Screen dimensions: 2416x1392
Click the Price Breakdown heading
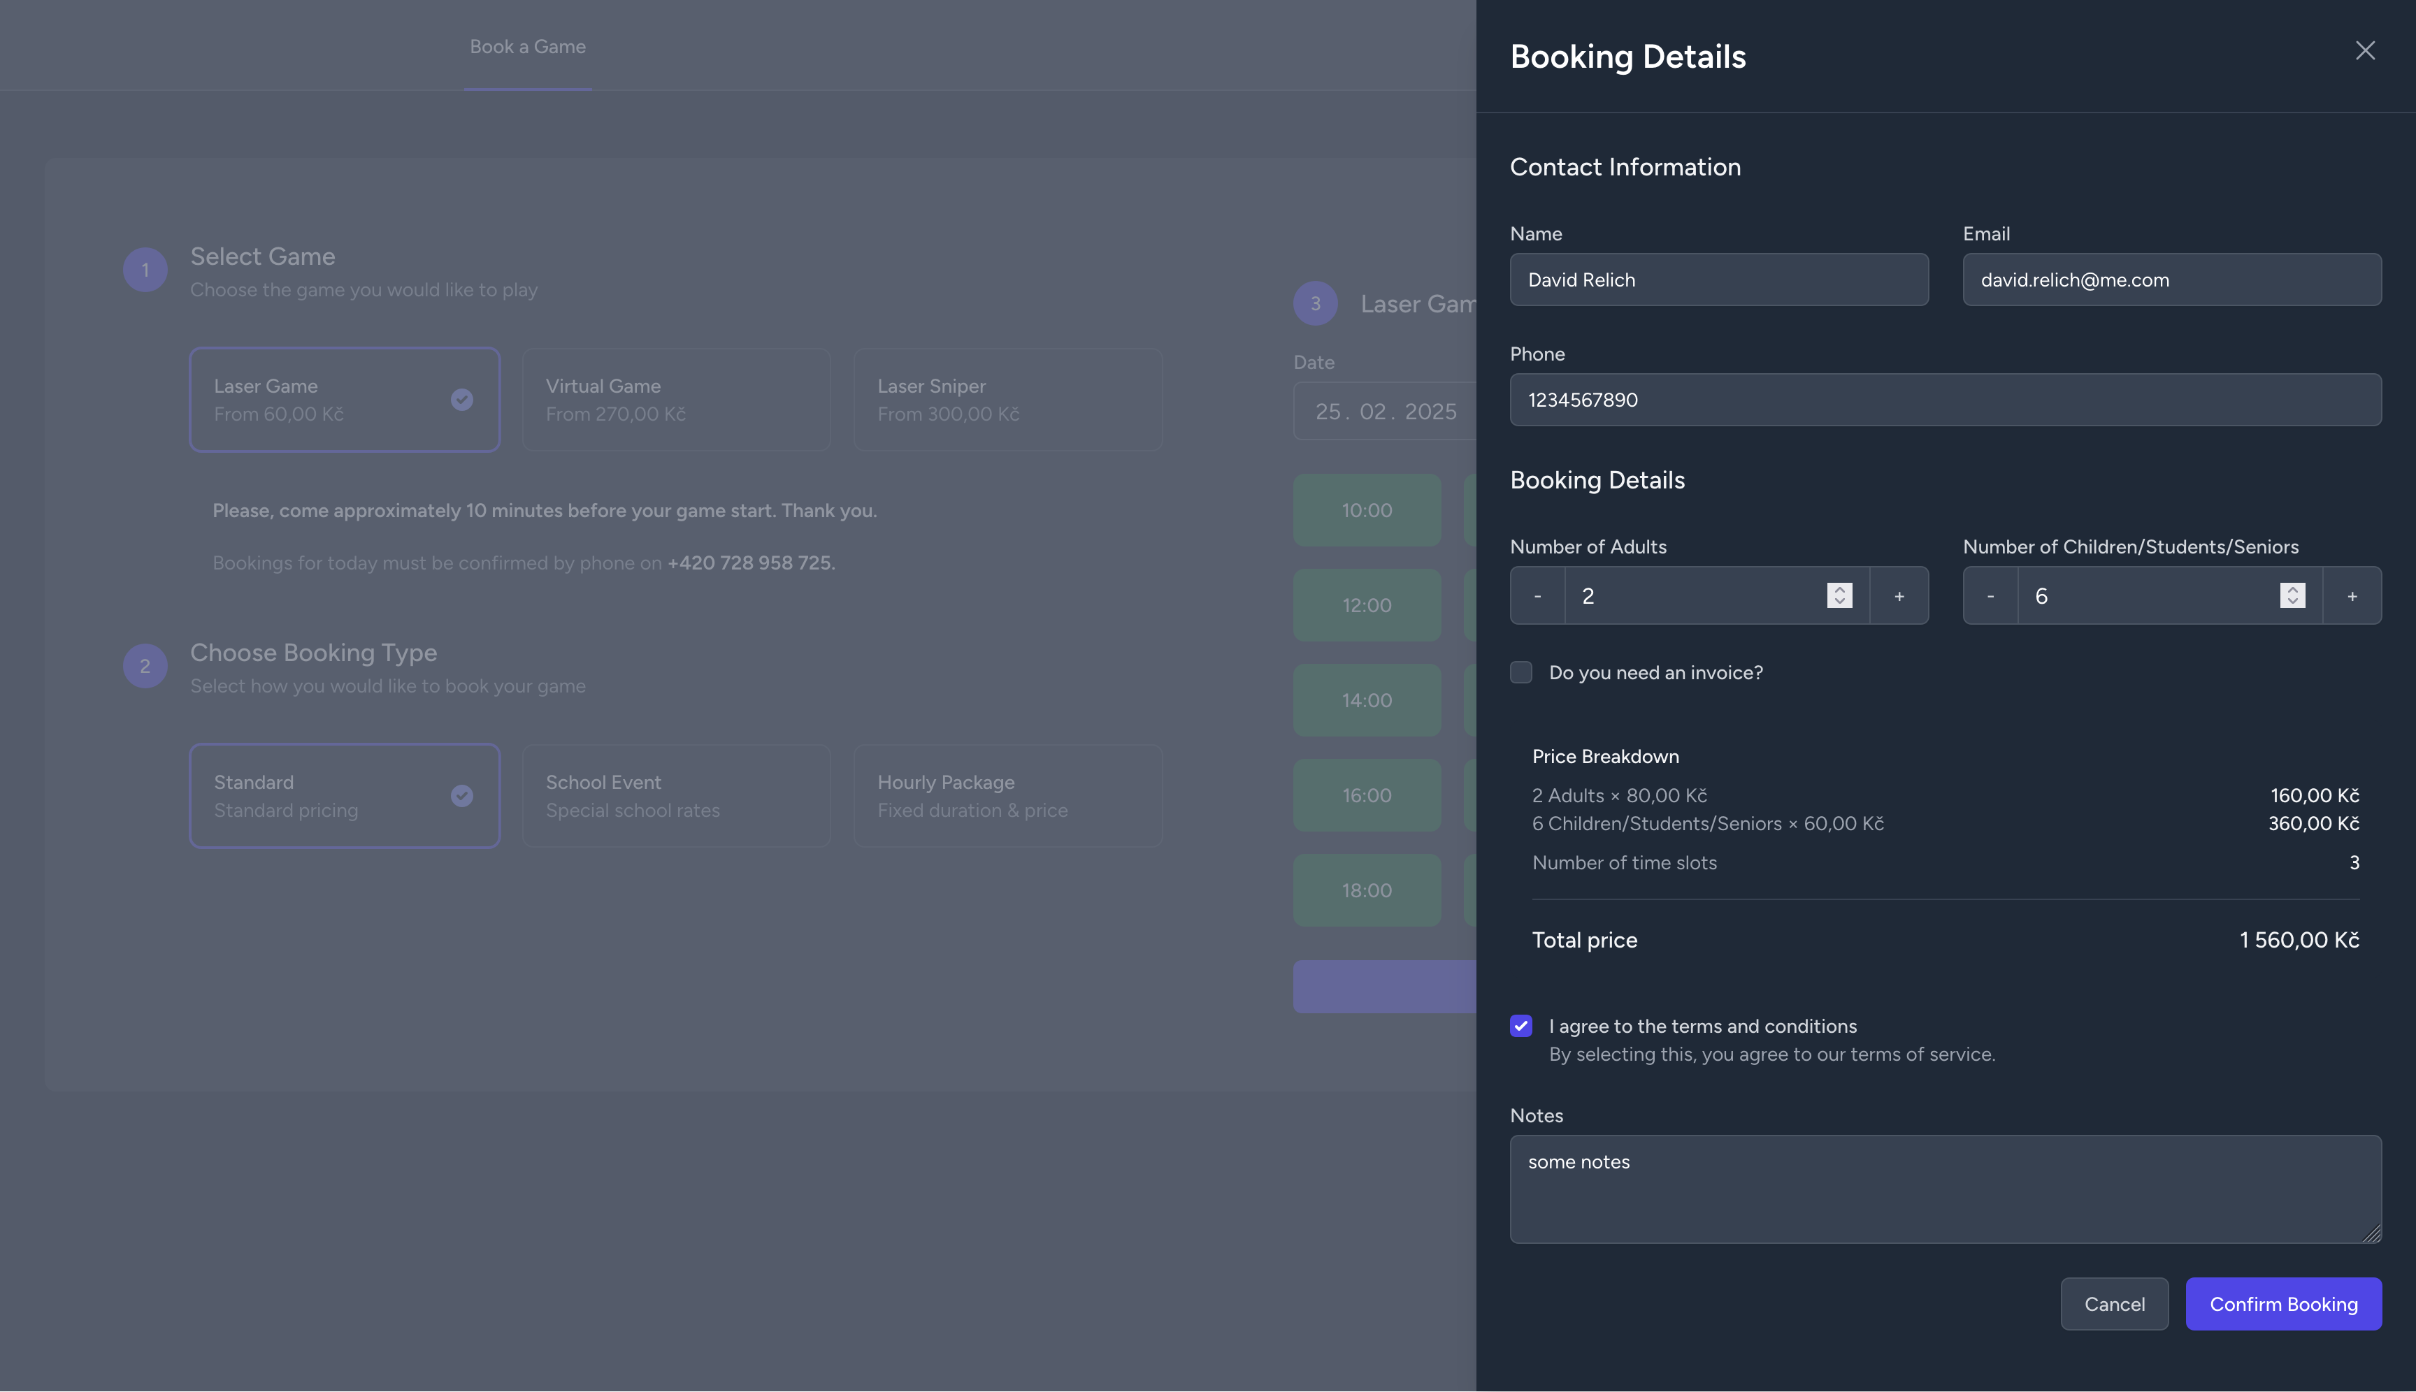[x=1605, y=756]
